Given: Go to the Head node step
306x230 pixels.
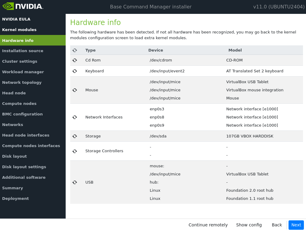Looking at the screenshot, I should coord(33,93).
